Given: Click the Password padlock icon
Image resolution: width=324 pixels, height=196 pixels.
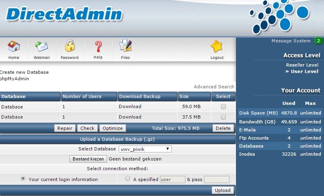Looking at the screenshot, I should click(x=69, y=47).
